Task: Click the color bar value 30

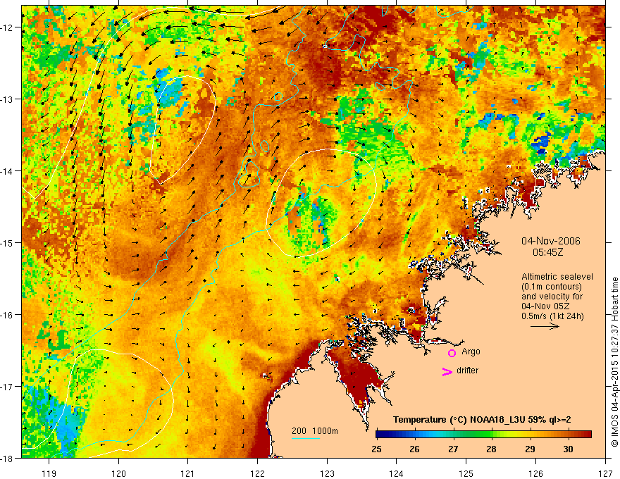Action: 568,449
